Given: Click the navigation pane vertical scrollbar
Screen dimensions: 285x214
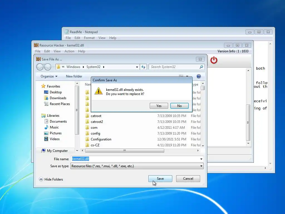Looking at the screenshot, I should coord(77,110).
